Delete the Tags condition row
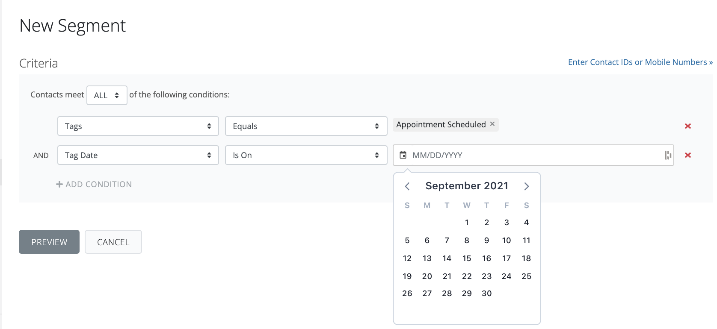The height and width of the screenshot is (329, 717). coord(688,126)
